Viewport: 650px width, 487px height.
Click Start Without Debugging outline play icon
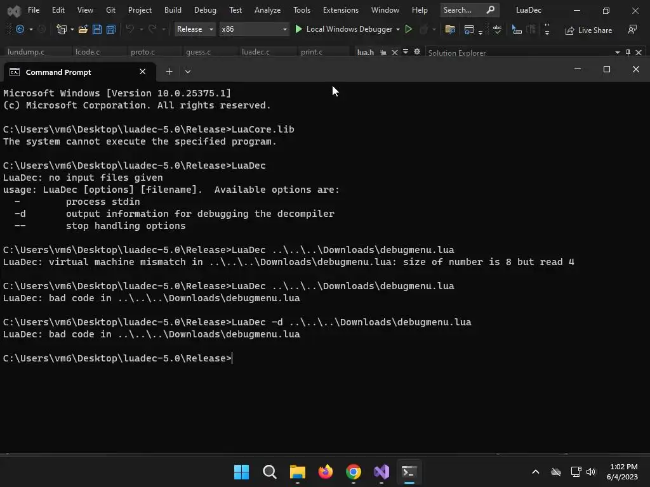(408, 29)
